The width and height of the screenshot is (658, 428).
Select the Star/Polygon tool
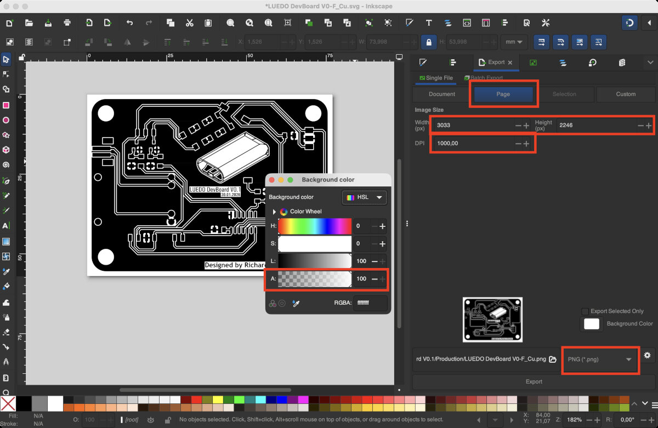click(6, 135)
